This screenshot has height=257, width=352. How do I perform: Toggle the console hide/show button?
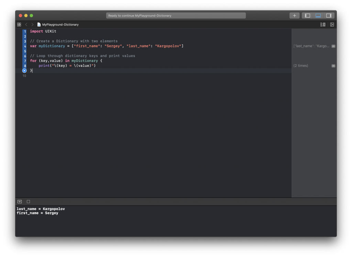point(20,202)
